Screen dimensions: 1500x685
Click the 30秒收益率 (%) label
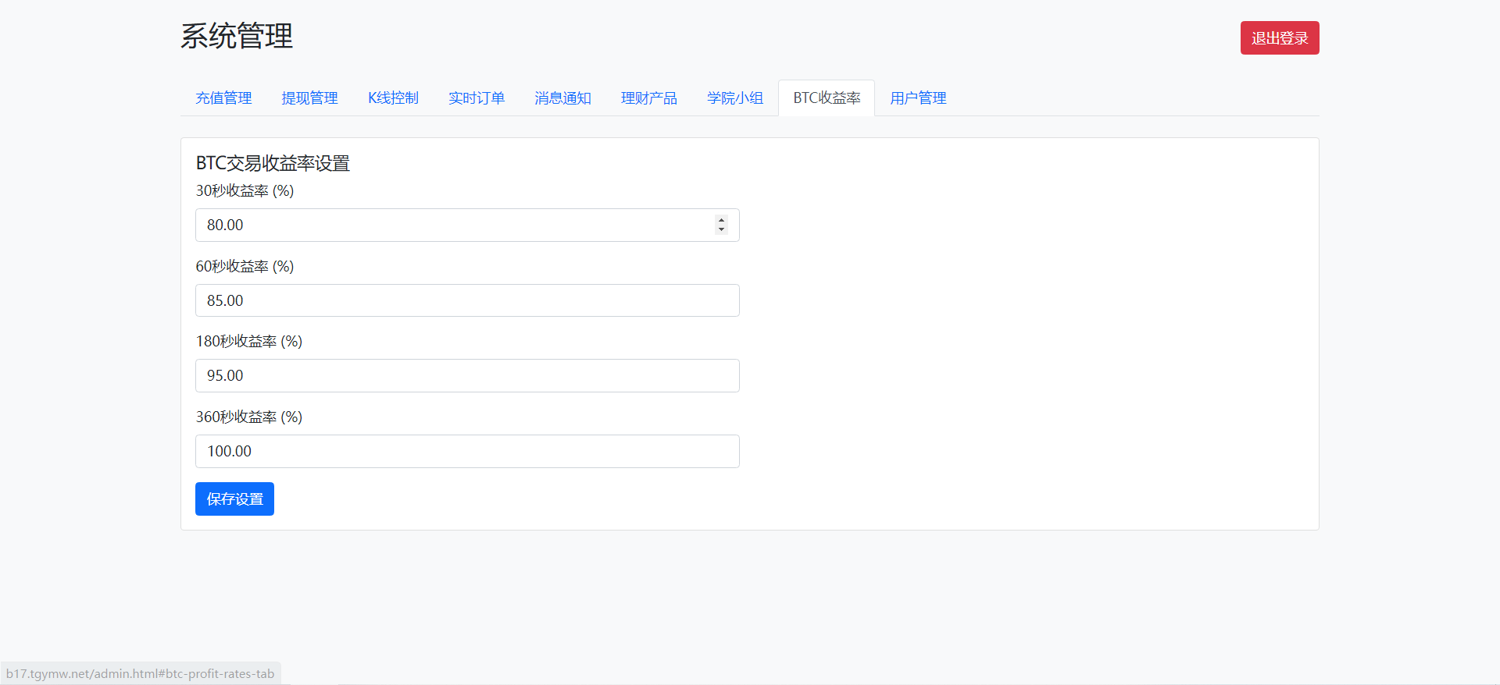[245, 191]
